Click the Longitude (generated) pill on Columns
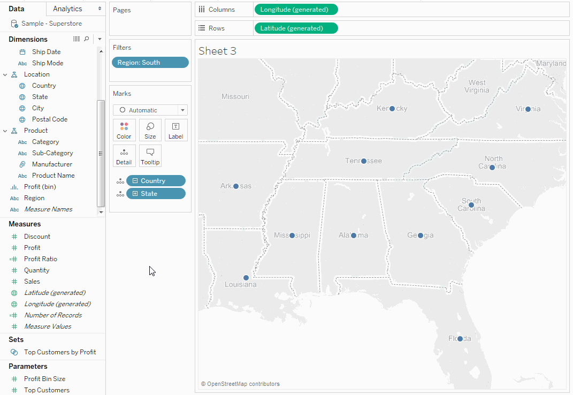Viewport: 573px width, 395px height. [296, 10]
